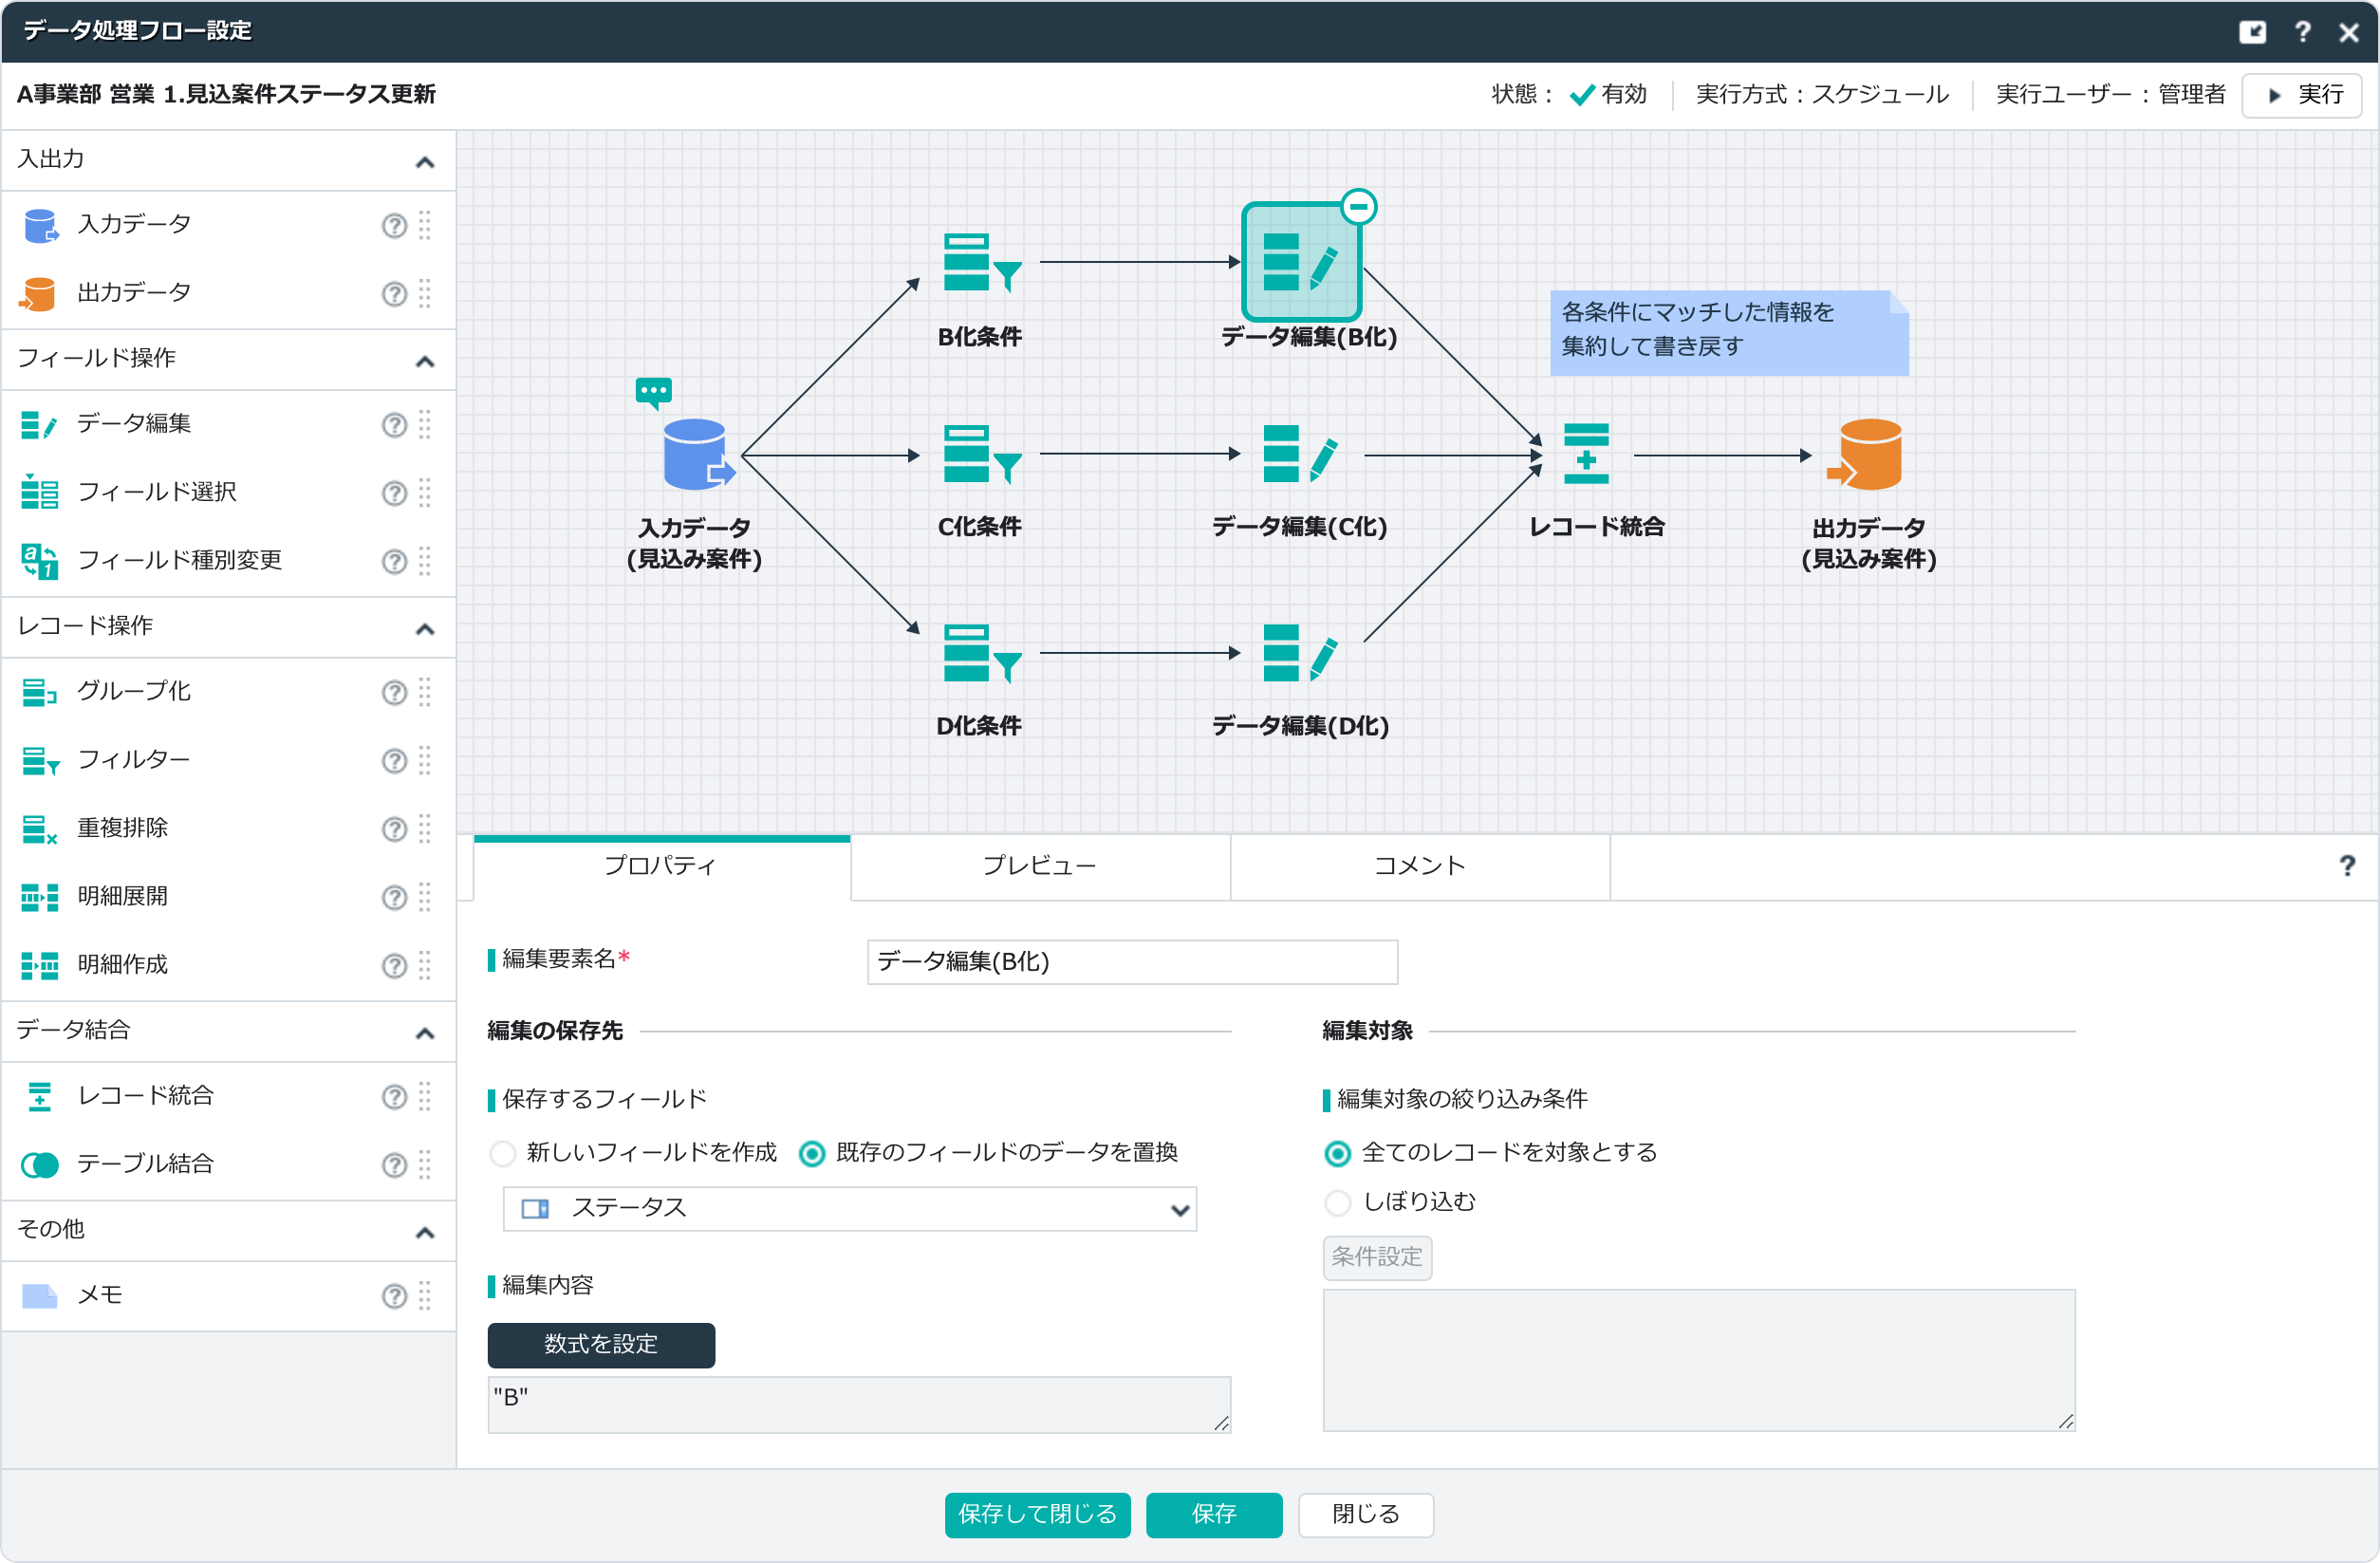Choose the しぼり込む radio button
Viewport: 2380px width, 1563px height.
click(1337, 1203)
